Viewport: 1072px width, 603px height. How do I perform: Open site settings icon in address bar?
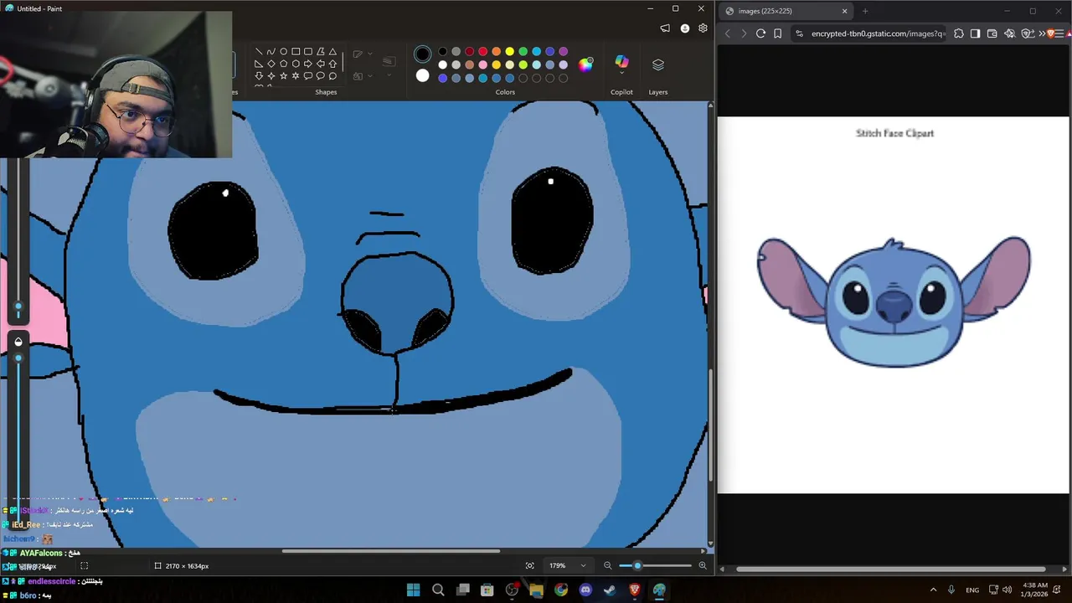[799, 33]
